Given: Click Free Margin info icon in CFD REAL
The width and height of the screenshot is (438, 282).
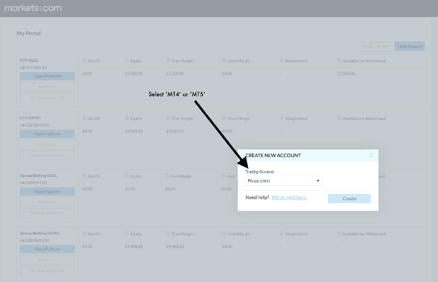Looking at the screenshot, I should tap(169, 60).
